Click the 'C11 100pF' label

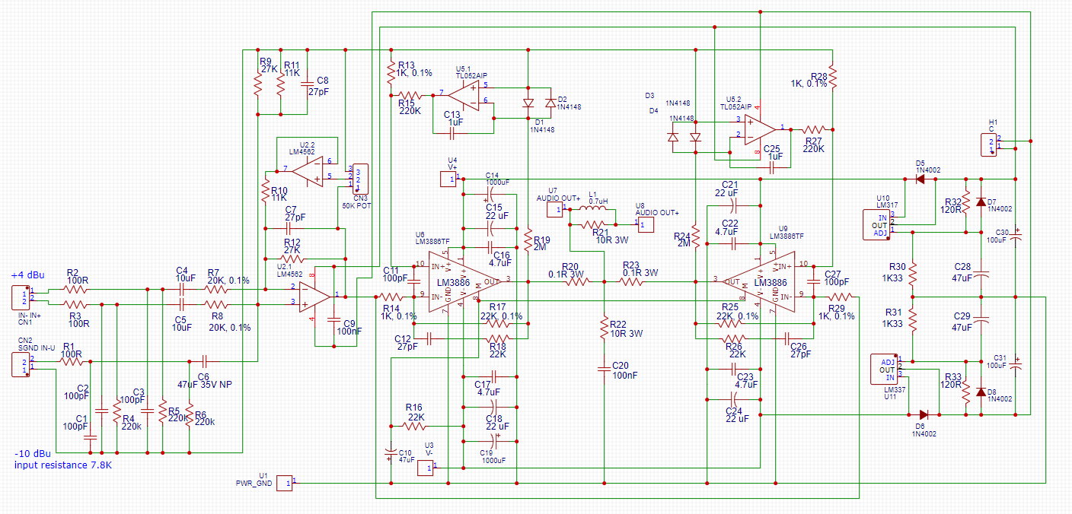click(x=396, y=274)
